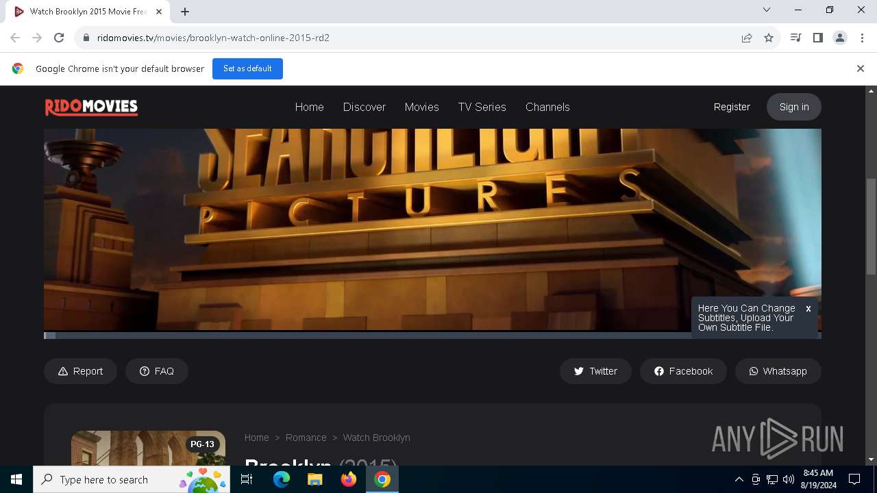This screenshot has width=877, height=493.
Task: Go to the Home menu
Action: coord(309,107)
